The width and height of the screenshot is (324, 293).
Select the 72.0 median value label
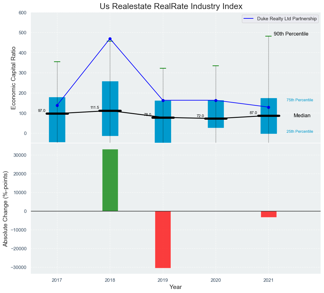(x=200, y=116)
